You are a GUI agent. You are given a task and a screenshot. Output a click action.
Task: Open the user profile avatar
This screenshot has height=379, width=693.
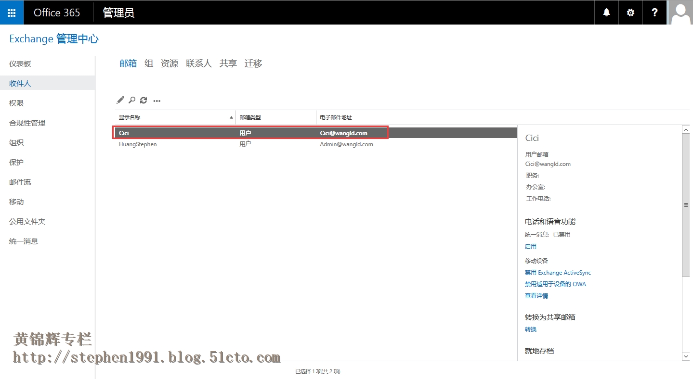[681, 13]
